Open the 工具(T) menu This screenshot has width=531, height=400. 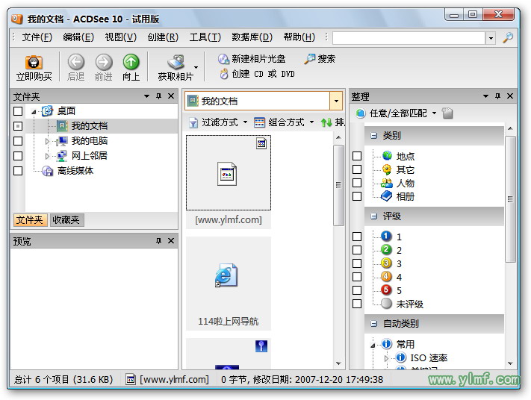tap(205, 37)
